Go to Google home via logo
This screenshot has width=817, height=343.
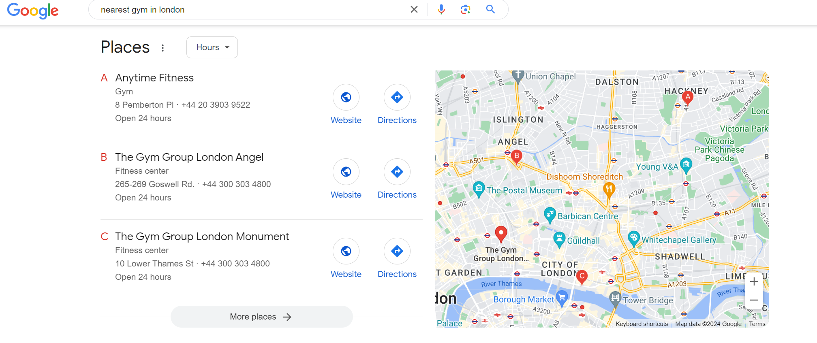pos(33,11)
